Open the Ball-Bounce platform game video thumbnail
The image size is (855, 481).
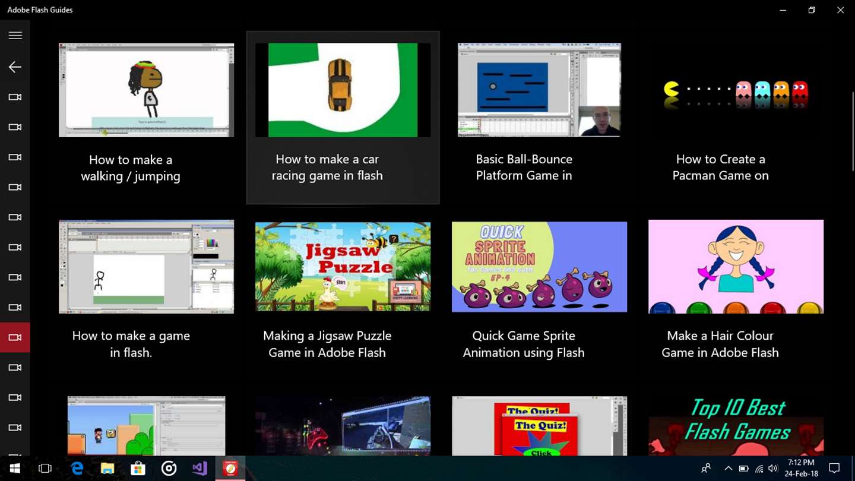coord(539,90)
